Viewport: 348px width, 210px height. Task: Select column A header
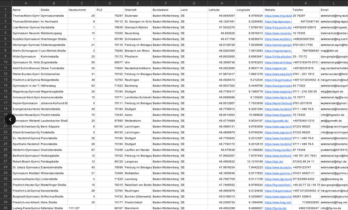pyautogui.click(x=26, y=3)
